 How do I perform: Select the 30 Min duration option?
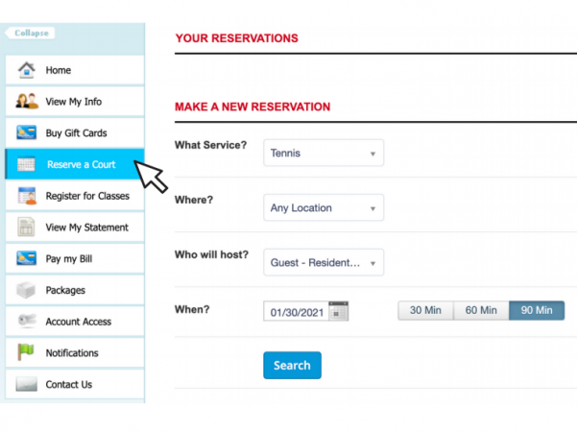425,310
